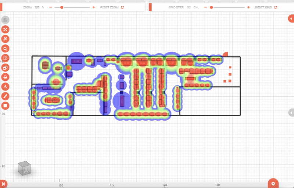294x188 pixels.
Task: Expand the grey right-side panel arrow
Action: point(291,113)
